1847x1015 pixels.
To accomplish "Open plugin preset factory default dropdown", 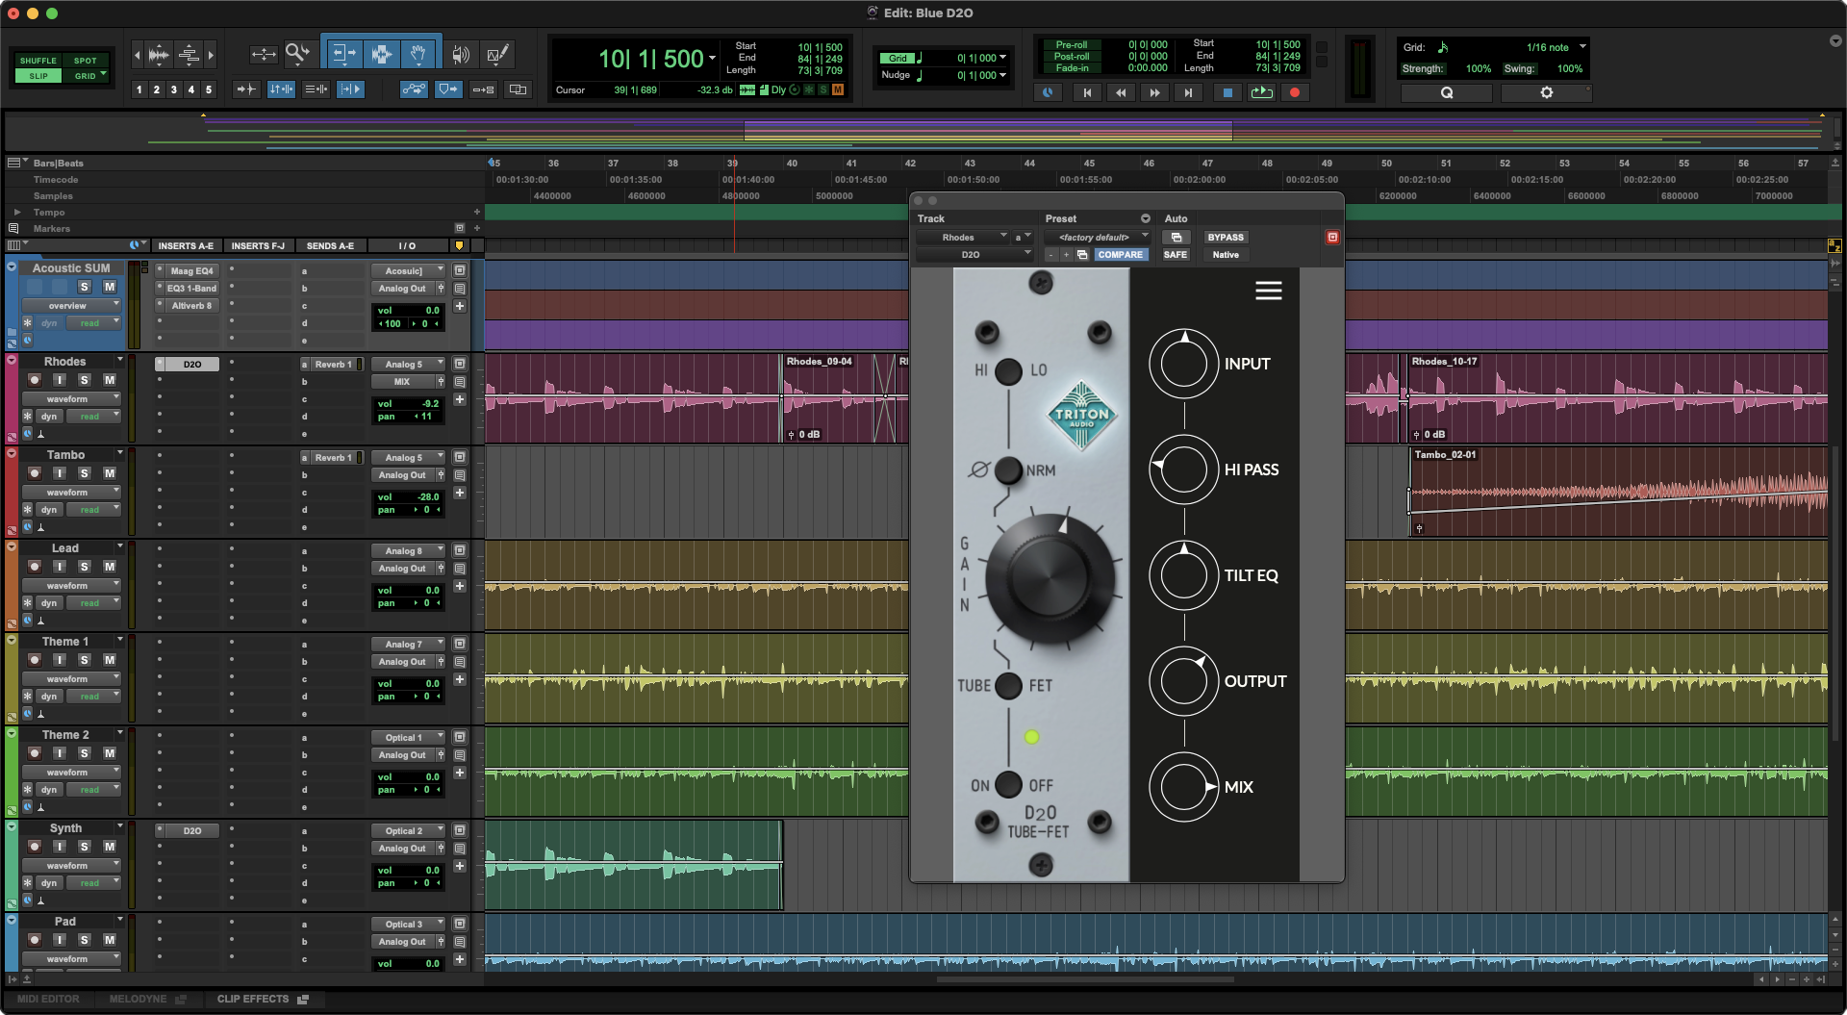I will coord(1099,238).
